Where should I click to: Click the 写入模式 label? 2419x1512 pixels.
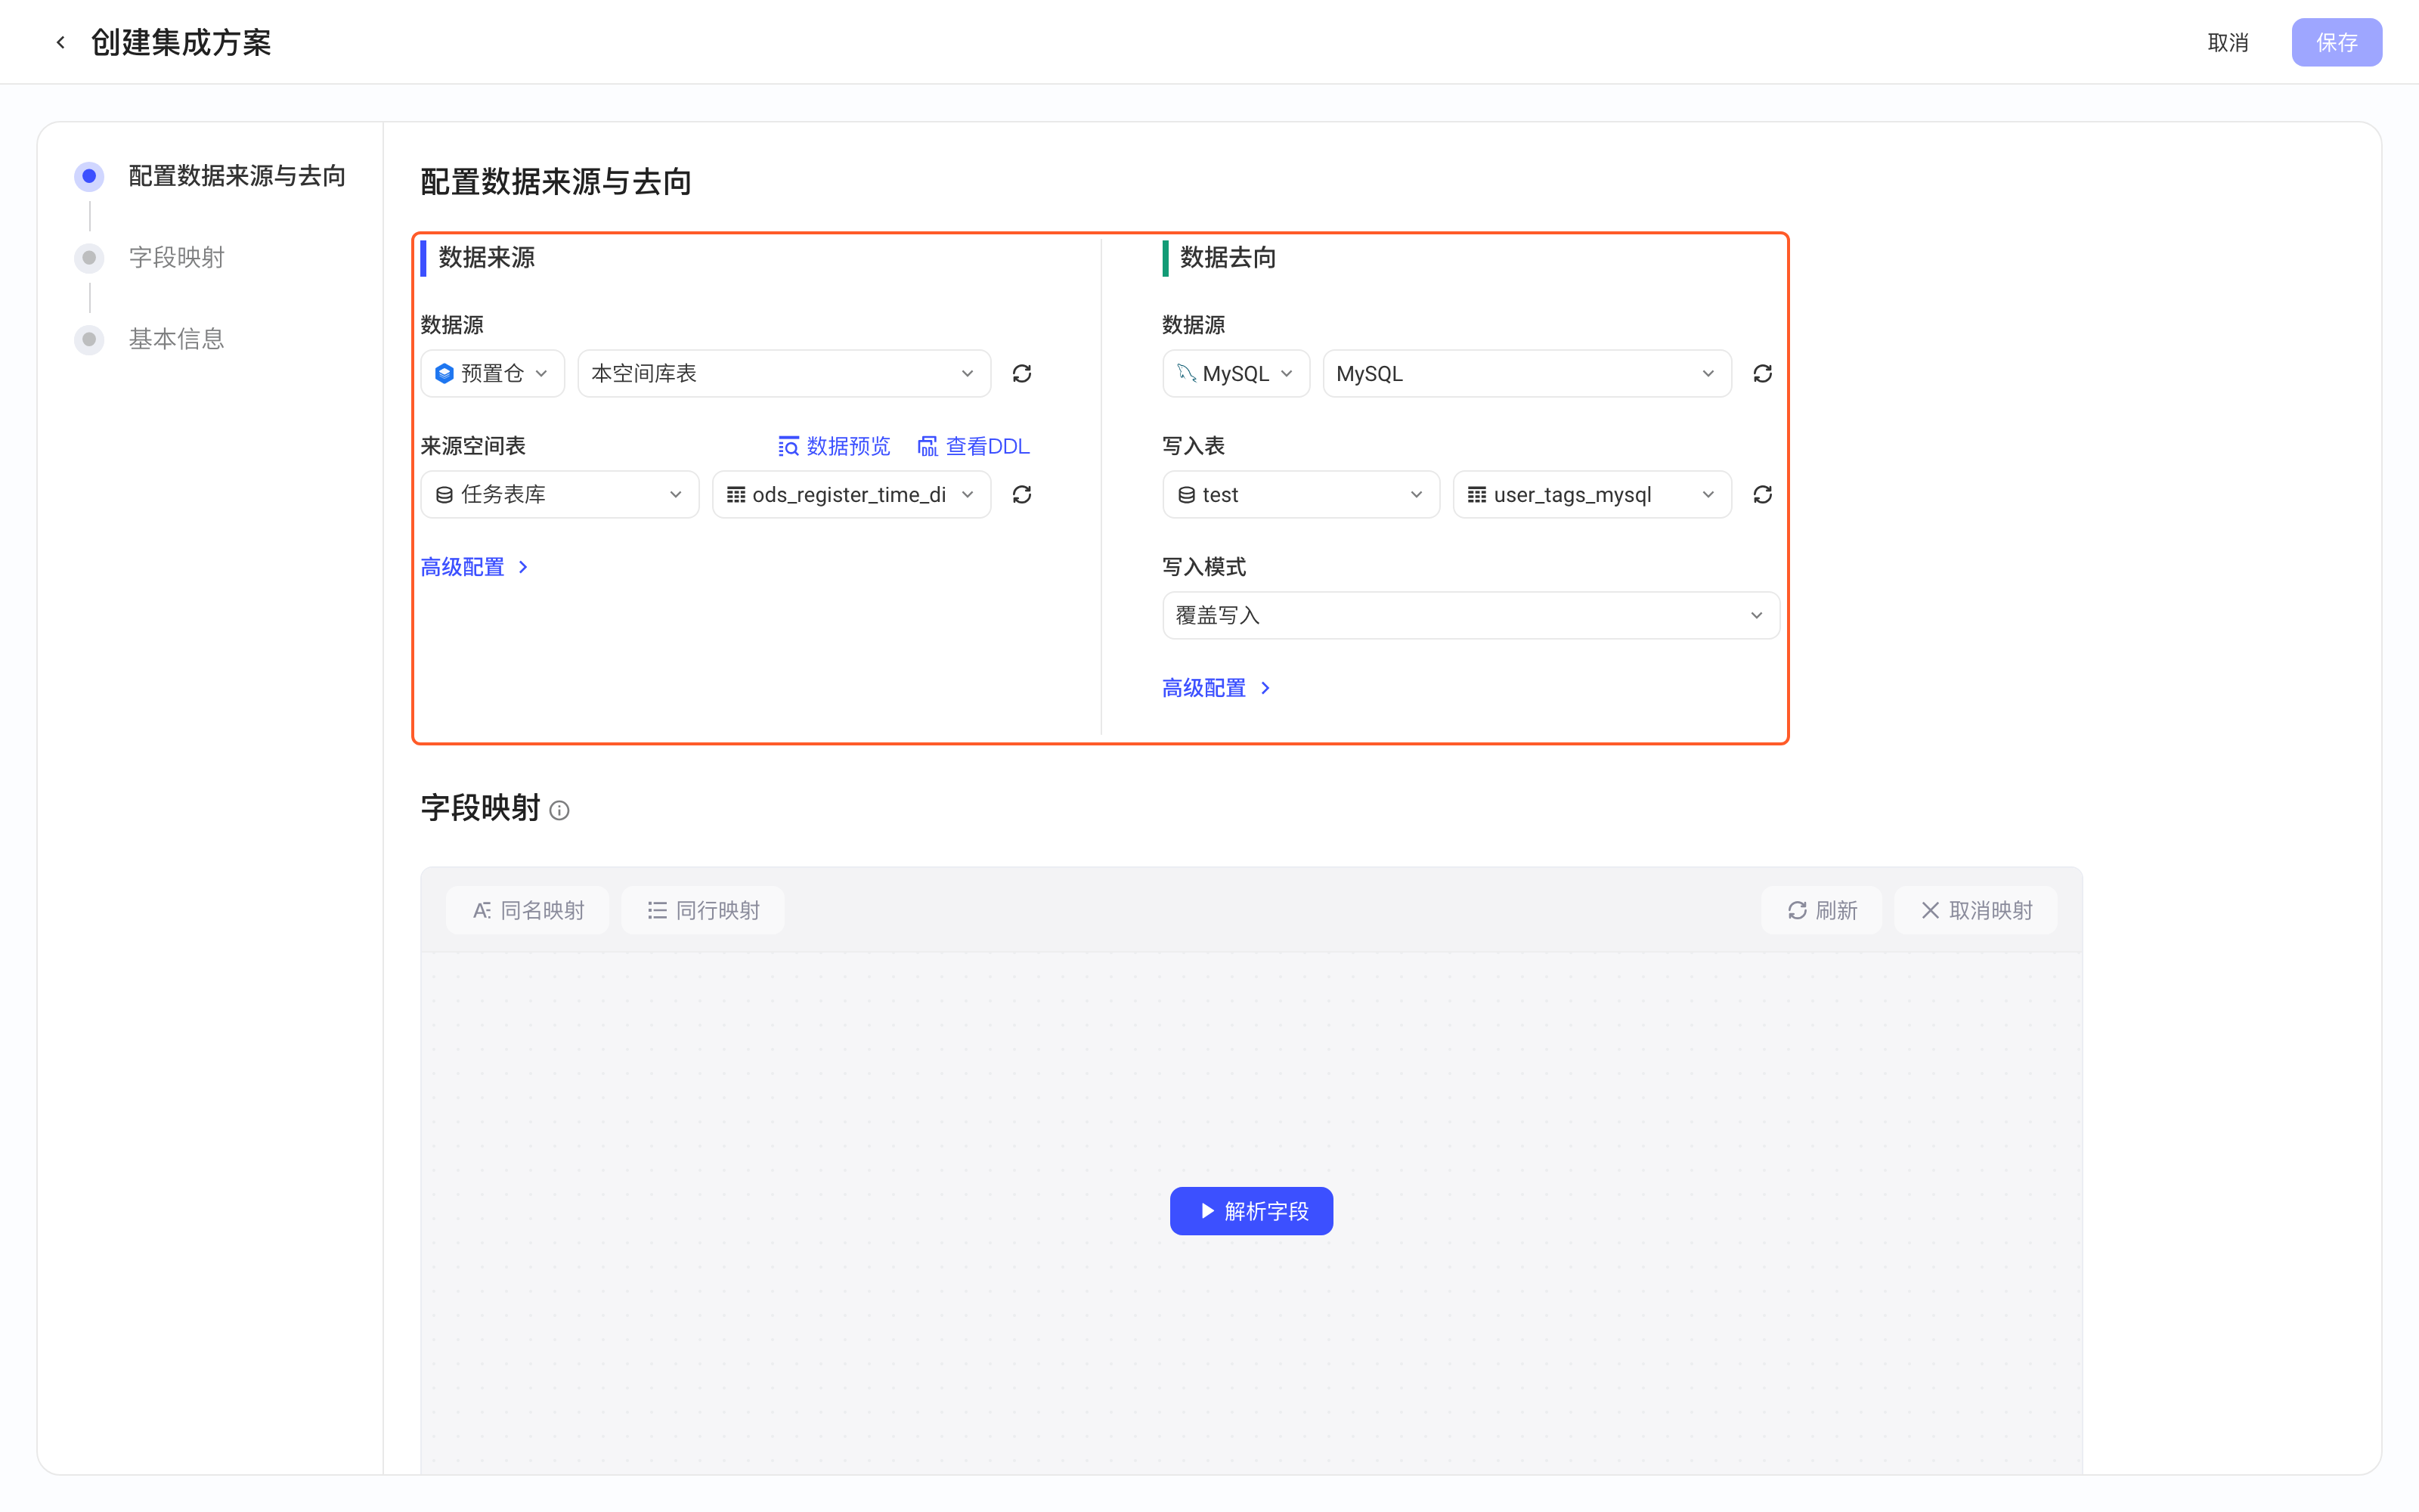pos(1203,567)
